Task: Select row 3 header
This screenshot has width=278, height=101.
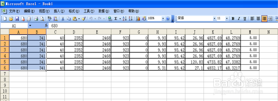Action: pos(5,49)
